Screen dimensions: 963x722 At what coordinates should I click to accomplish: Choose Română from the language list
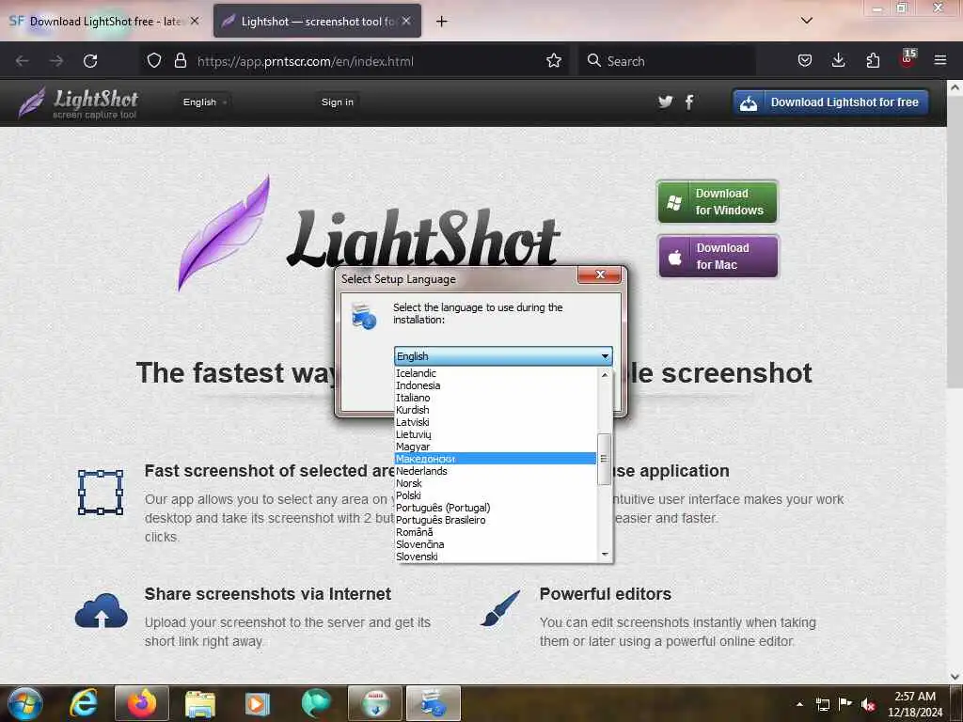click(x=495, y=532)
